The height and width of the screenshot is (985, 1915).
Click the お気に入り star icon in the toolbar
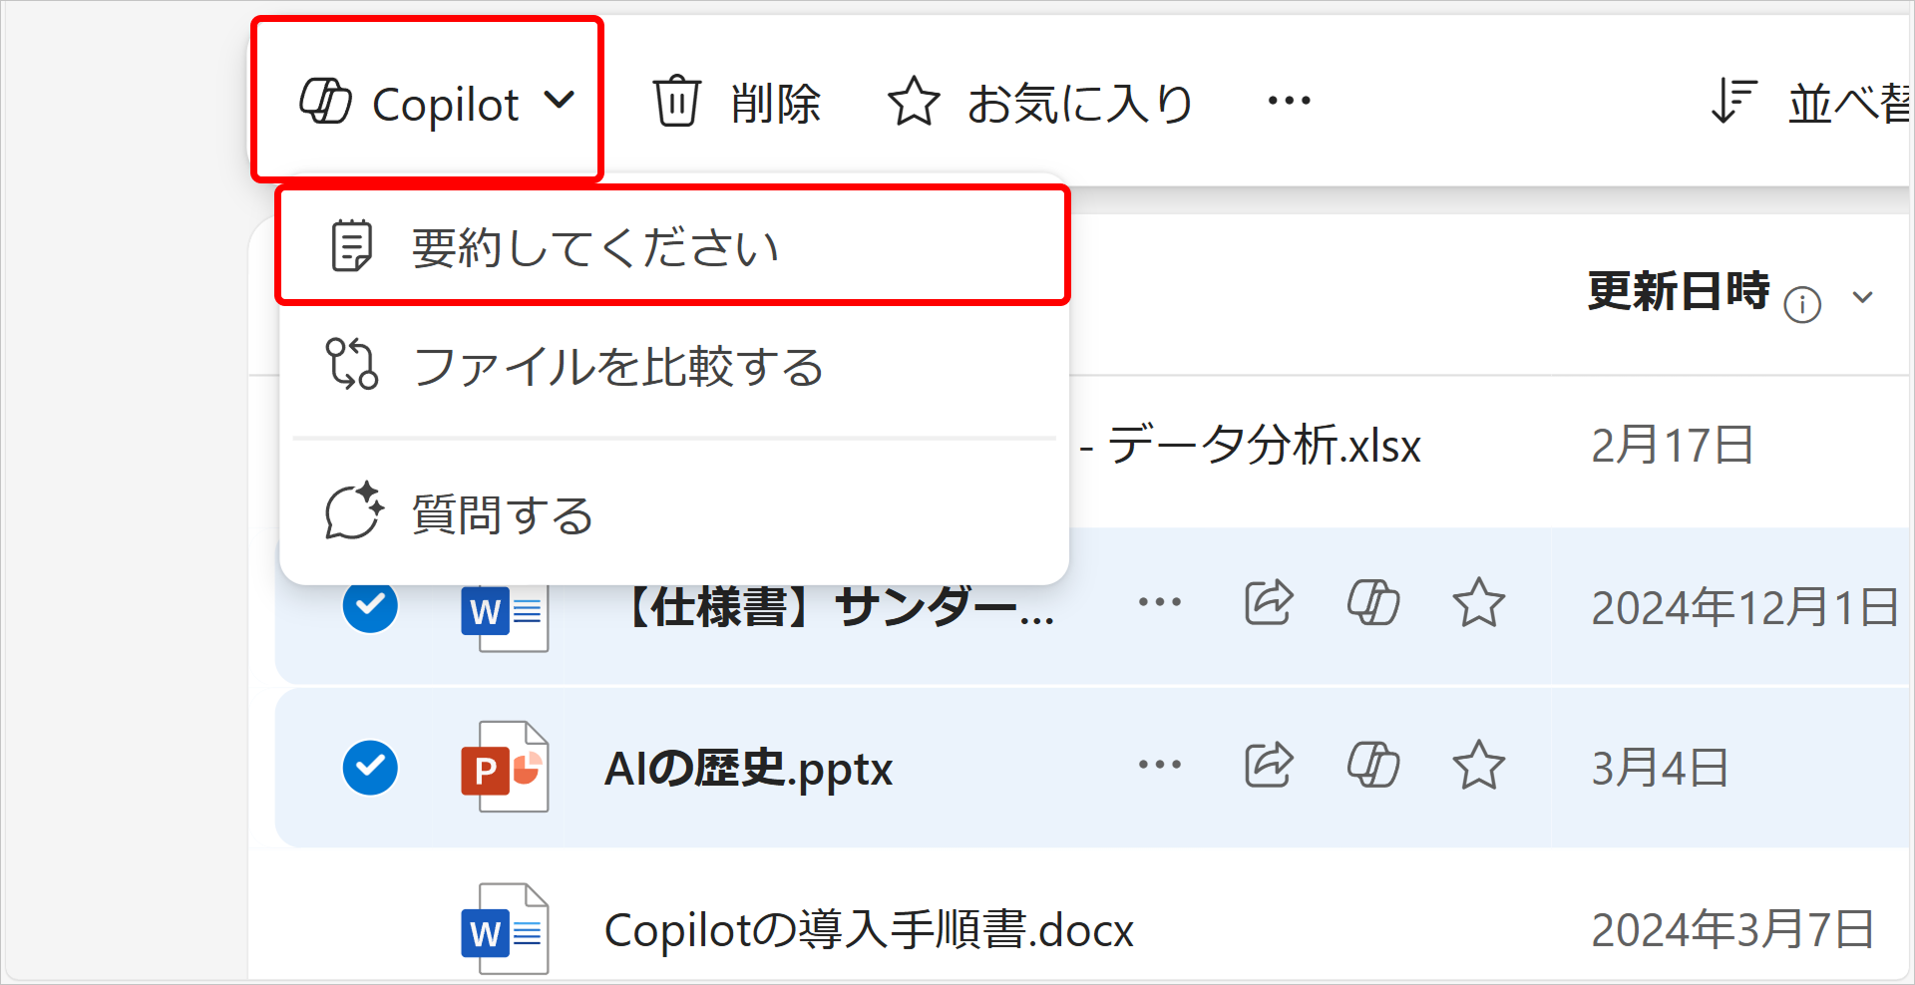click(x=913, y=102)
